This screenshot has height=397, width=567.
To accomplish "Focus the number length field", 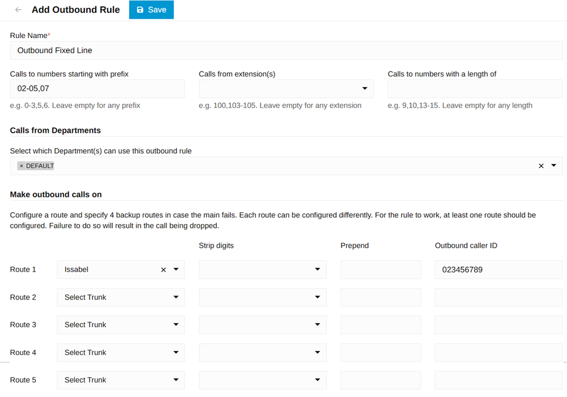I will click(475, 88).
